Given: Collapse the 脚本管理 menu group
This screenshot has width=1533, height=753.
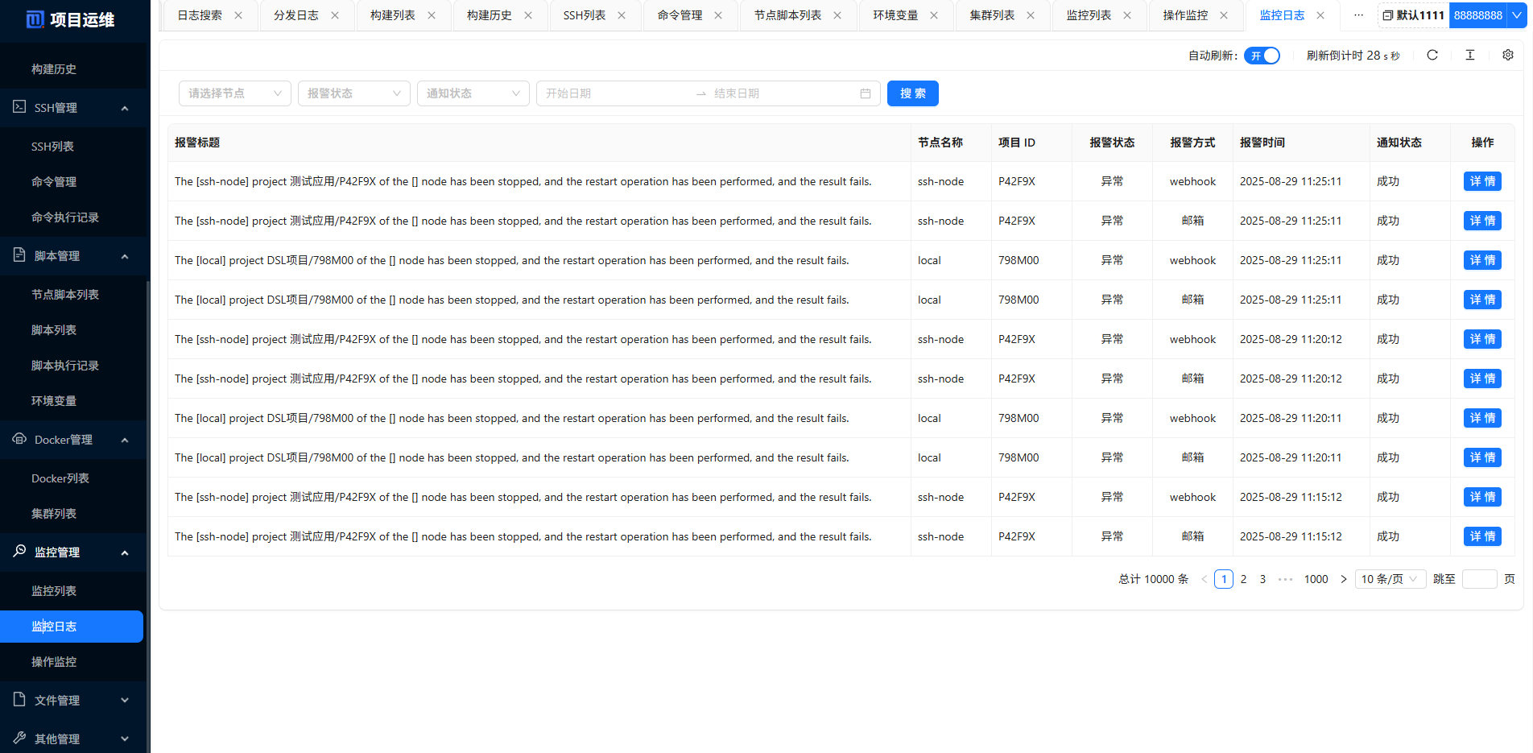Looking at the screenshot, I should [125, 256].
